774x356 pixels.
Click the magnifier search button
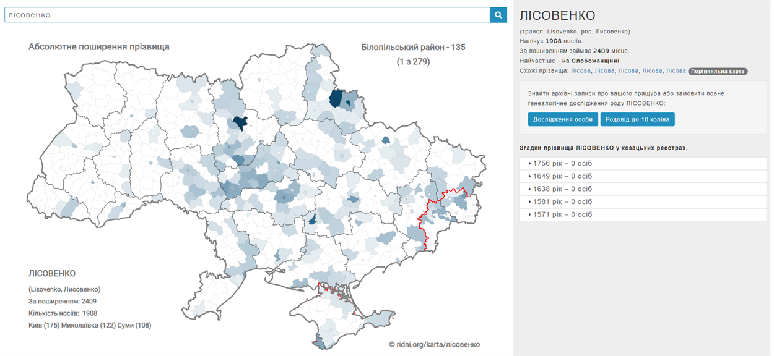pyautogui.click(x=498, y=15)
